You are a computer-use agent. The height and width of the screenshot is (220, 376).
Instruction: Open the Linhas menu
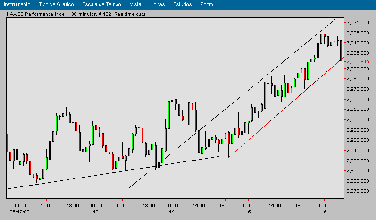[x=157, y=4]
